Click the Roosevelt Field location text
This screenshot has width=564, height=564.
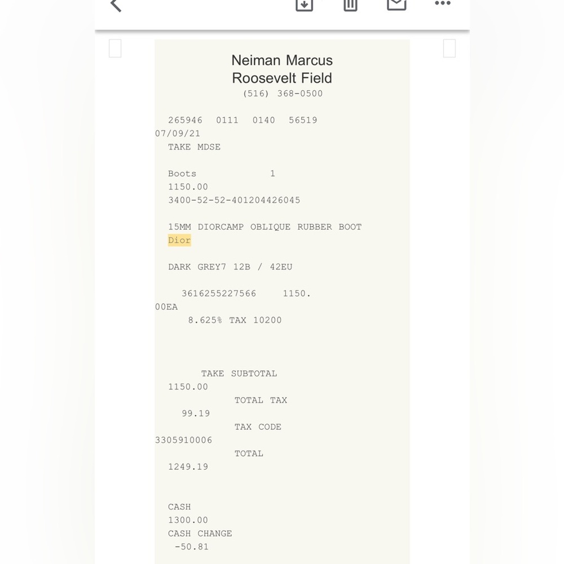coord(282,78)
